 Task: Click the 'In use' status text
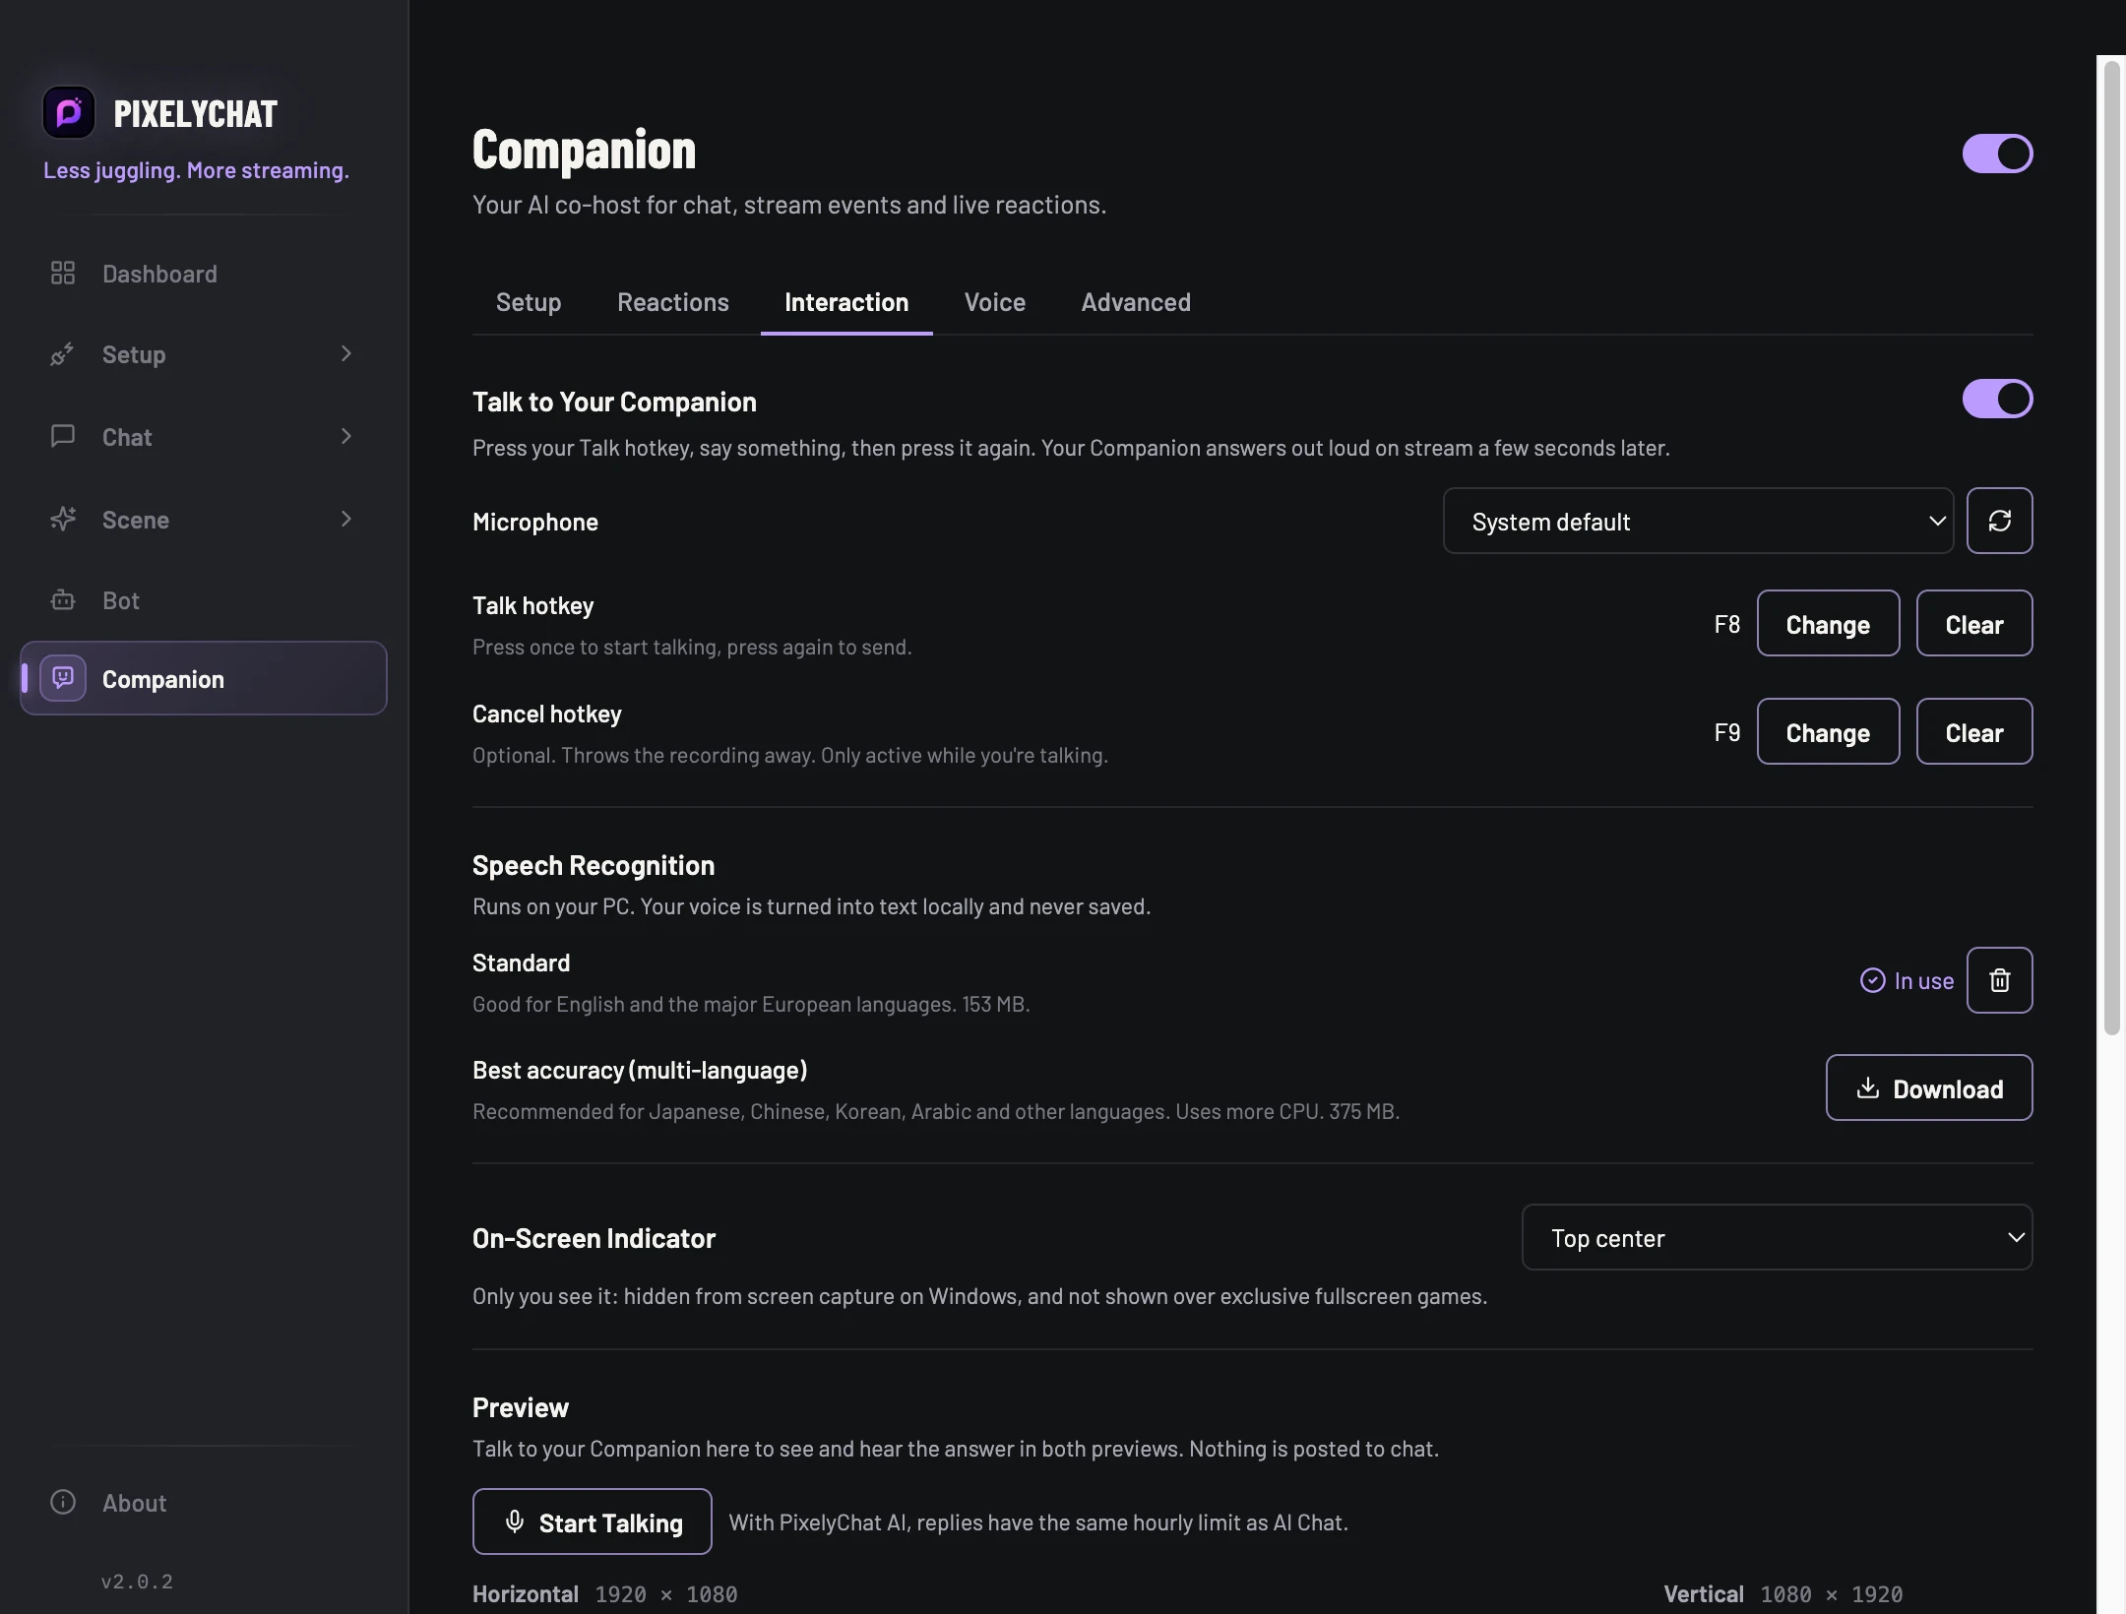coord(1923,981)
